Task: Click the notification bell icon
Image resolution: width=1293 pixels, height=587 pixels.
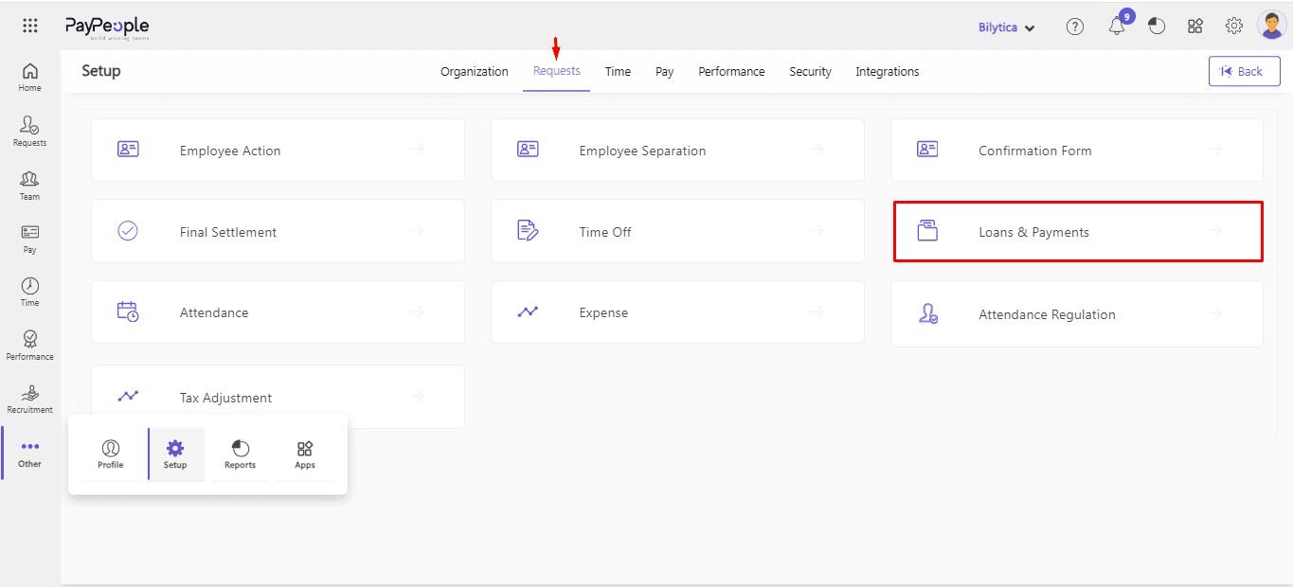Action: coord(1117,27)
